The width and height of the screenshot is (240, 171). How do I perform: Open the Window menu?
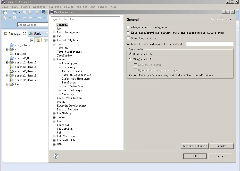click(x=103, y=7)
